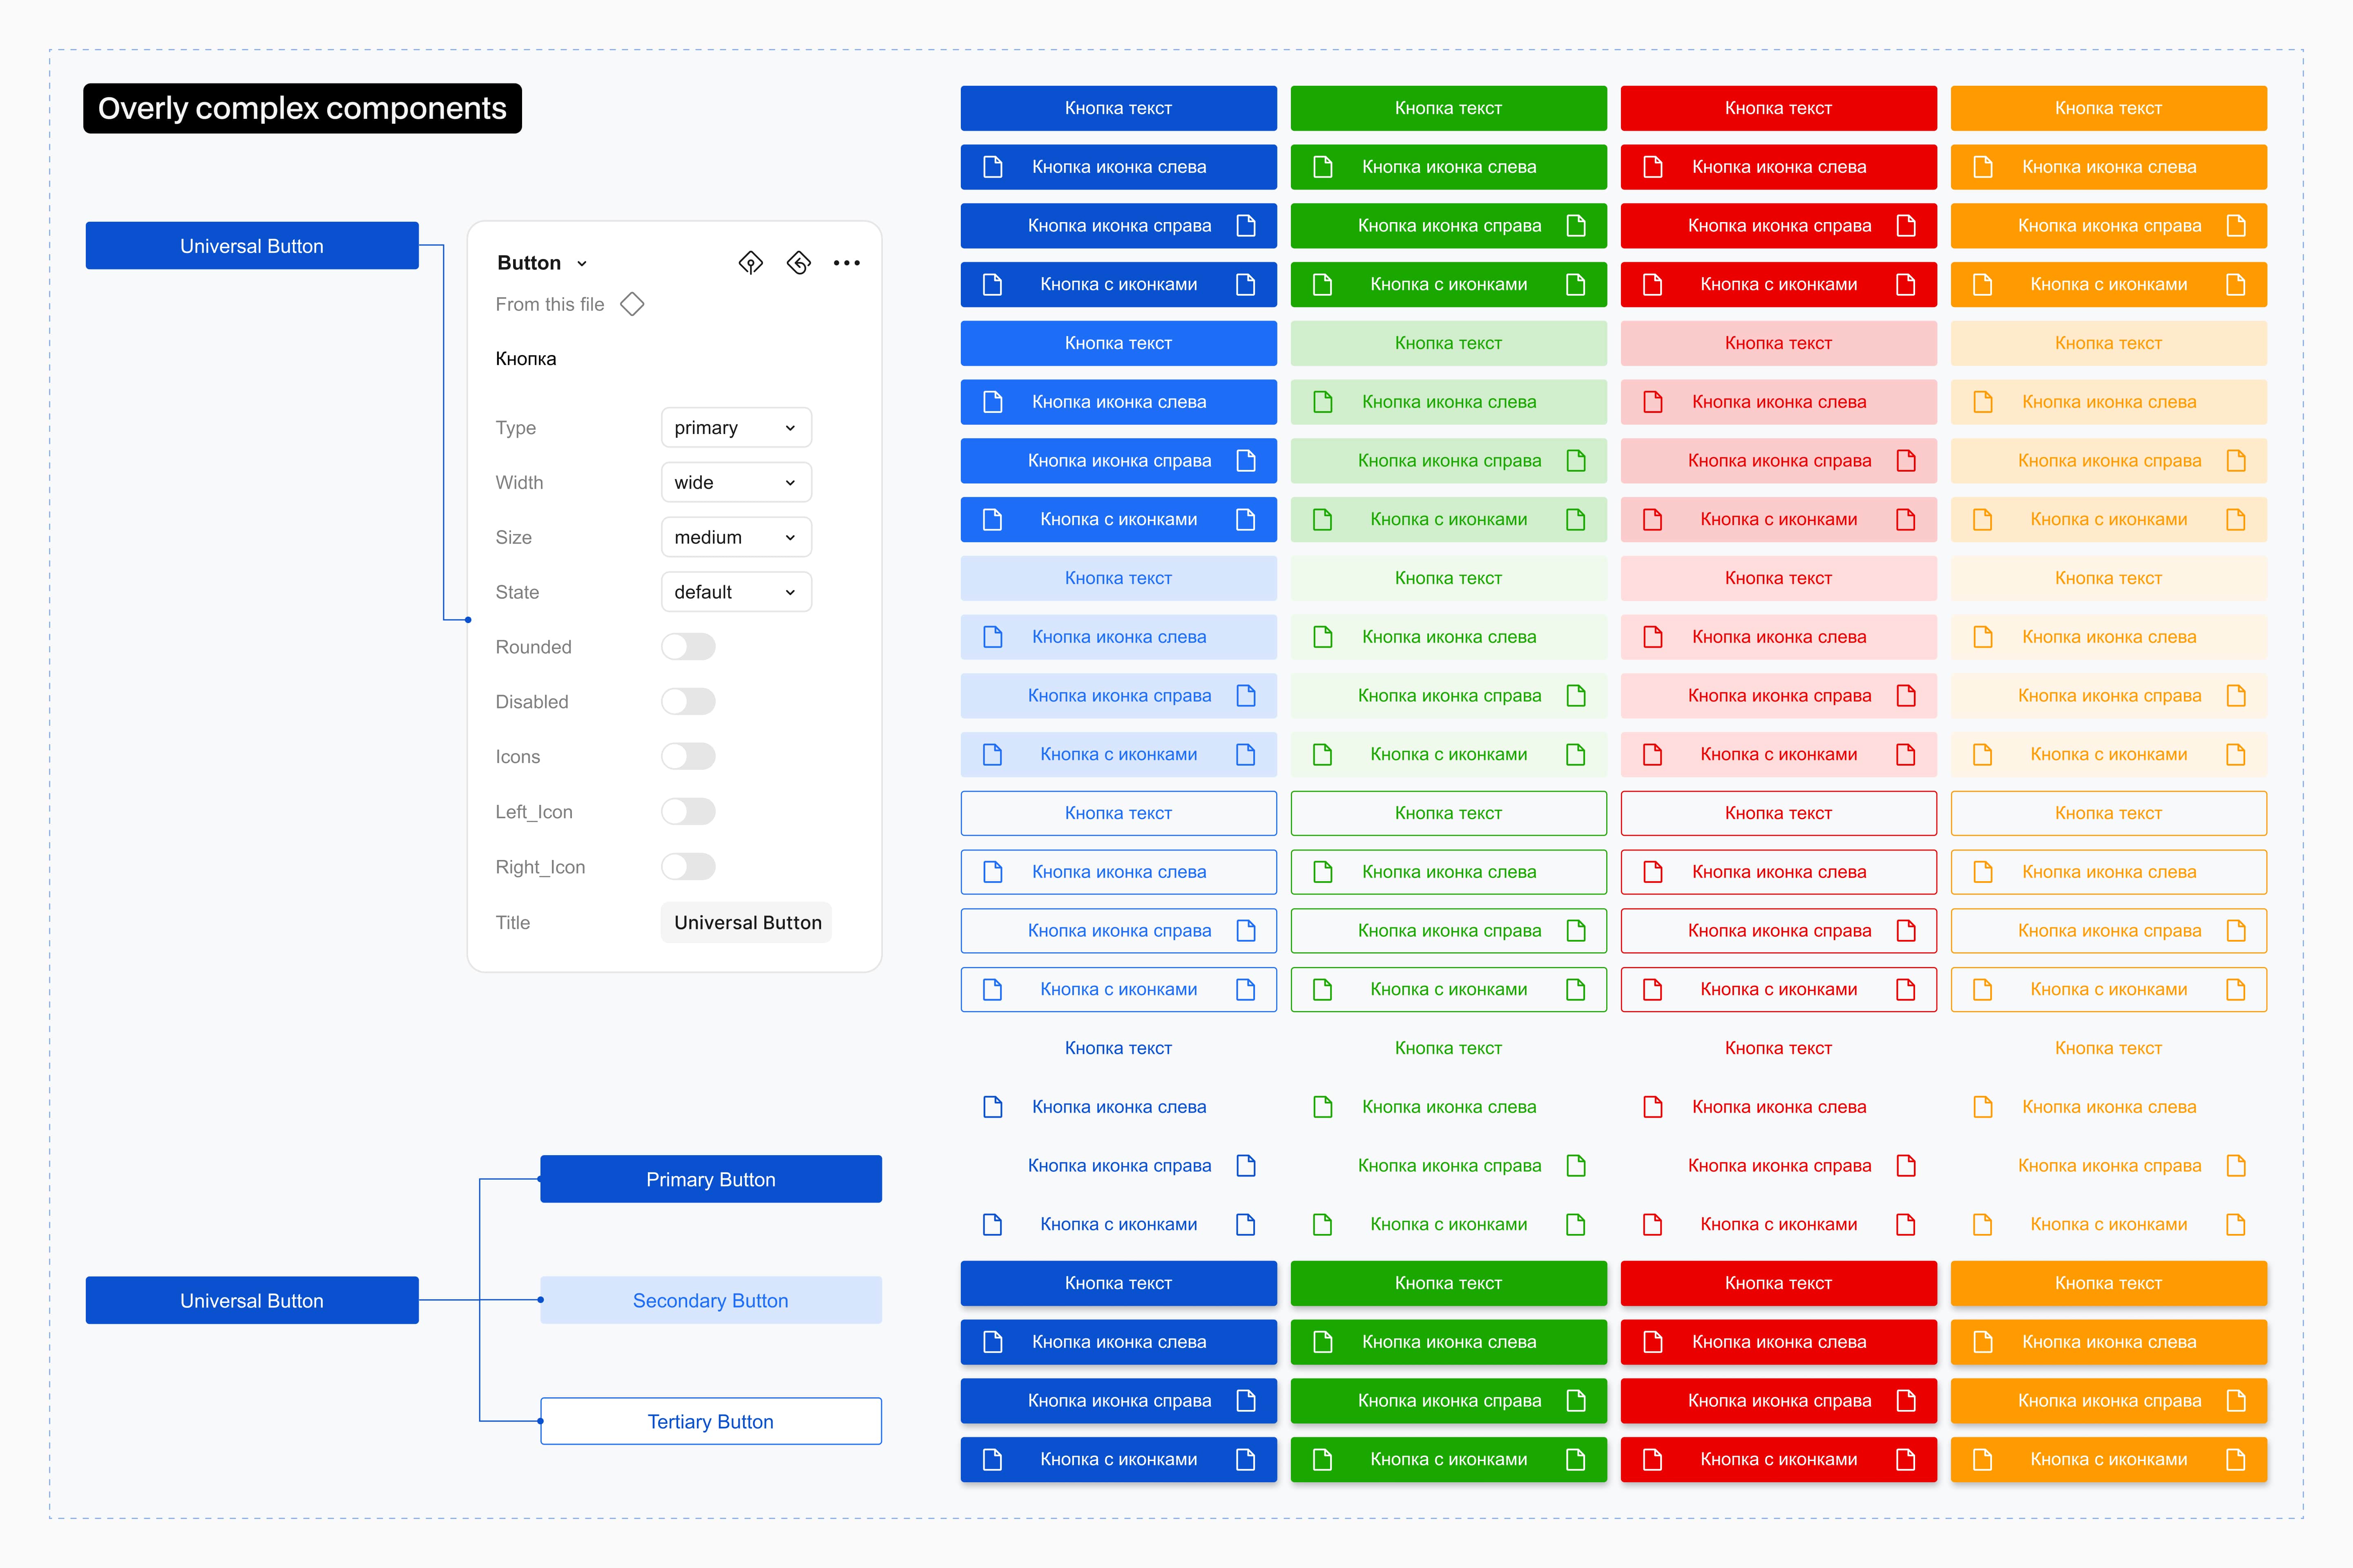2353x1568 pixels.
Task: Toggle the Left_Icon switch
Action: (x=688, y=812)
